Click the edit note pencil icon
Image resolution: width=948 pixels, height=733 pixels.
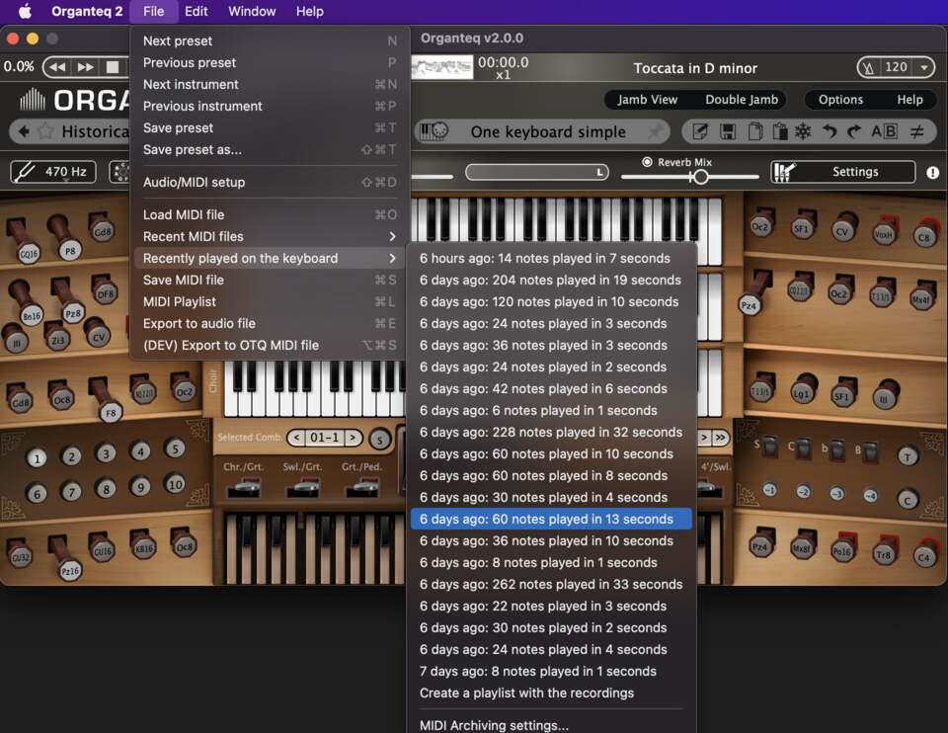pyautogui.click(x=700, y=131)
